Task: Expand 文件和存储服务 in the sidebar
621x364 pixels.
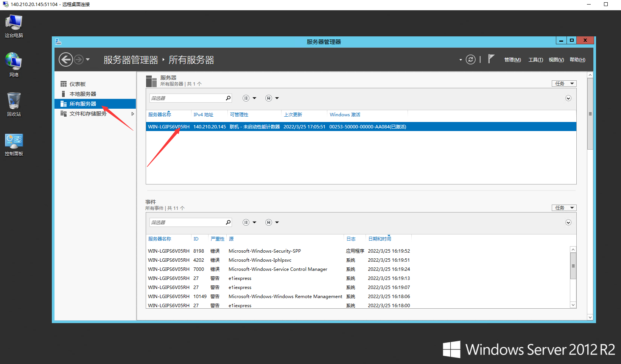Action: click(132, 113)
